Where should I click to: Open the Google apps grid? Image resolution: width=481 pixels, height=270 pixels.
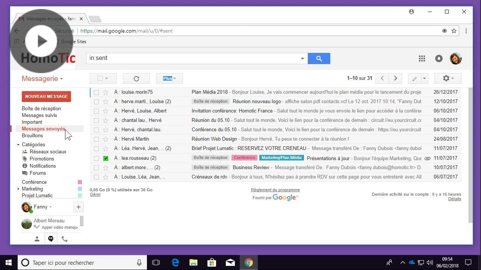click(x=422, y=58)
